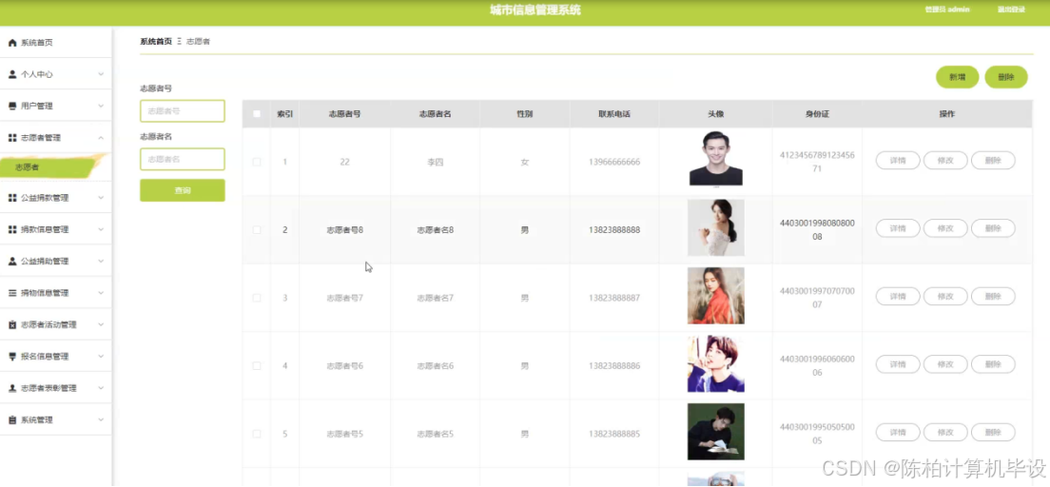This screenshot has width=1050, height=487.
Task: Check the checkbox for row 志愿者名5
Action: (x=257, y=434)
